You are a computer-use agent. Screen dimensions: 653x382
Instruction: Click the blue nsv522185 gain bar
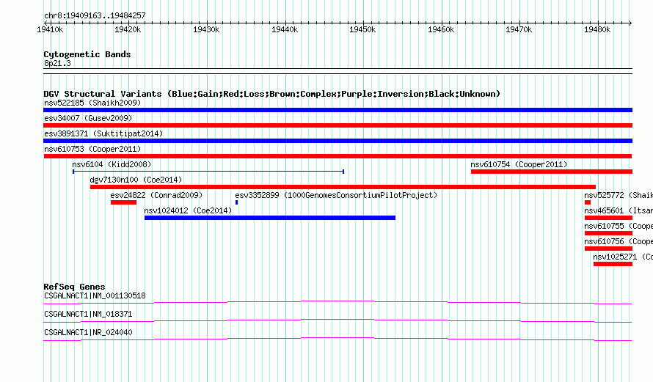(x=338, y=110)
